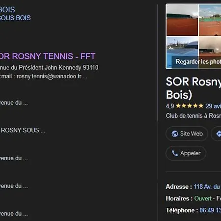This screenshot has height=221, width=221.
Task: Open the top-left clay court photo
Action: click(x=182, y=20)
